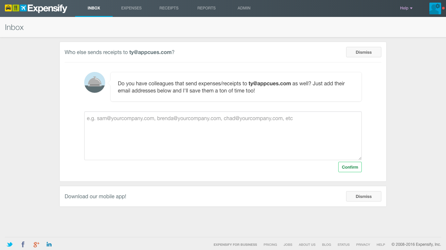Go to the Expenses tab
The height and width of the screenshot is (250, 446).
[x=131, y=8]
